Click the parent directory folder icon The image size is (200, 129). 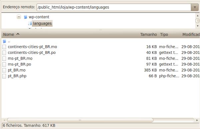pyautogui.click(x=4, y=41)
